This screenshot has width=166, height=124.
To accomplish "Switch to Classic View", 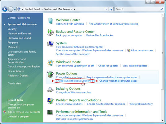I will pyautogui.click(x=14, y=83).
